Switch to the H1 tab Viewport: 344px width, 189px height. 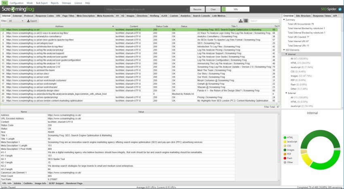pos(118,16)
